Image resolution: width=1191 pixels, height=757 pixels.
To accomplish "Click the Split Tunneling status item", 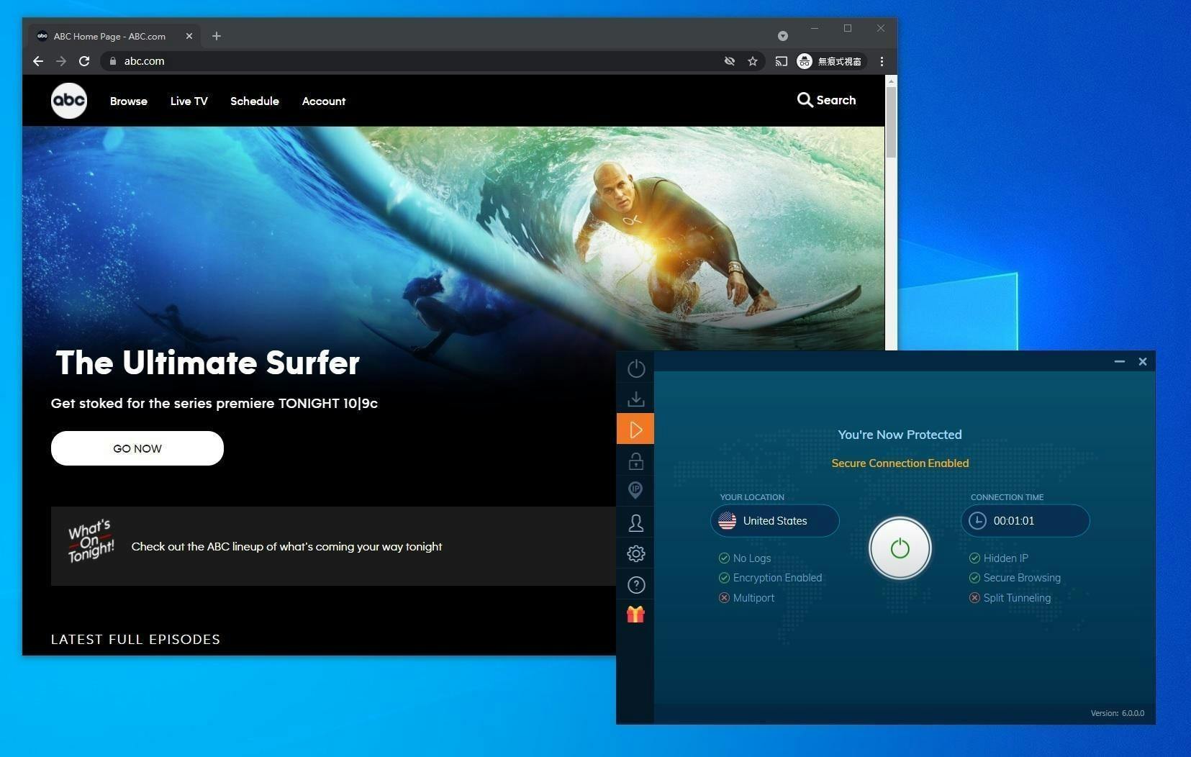I will 1010,598.
